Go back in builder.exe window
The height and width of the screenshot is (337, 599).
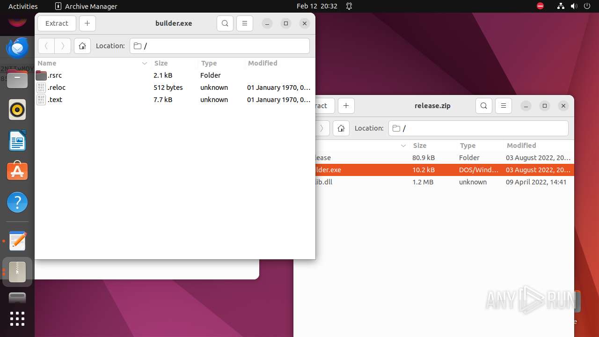pos(46,46)
